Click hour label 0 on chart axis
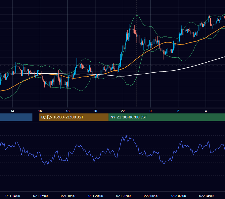 click(x=151, y=111)
